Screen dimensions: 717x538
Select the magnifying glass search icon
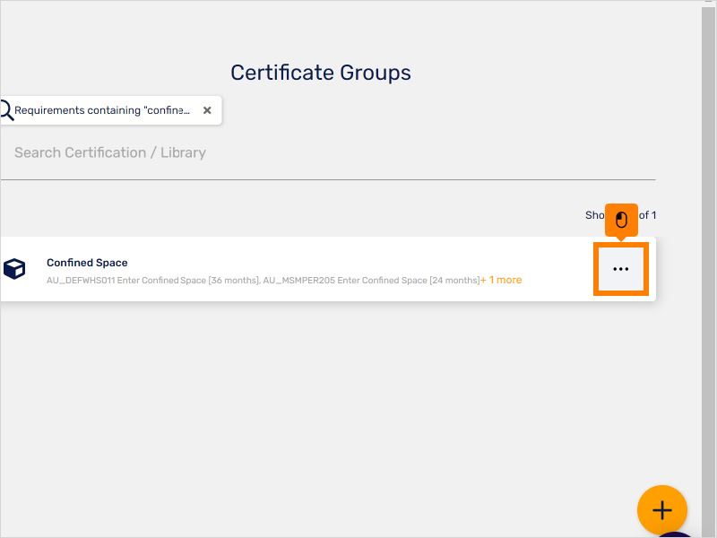coord(4,109)
